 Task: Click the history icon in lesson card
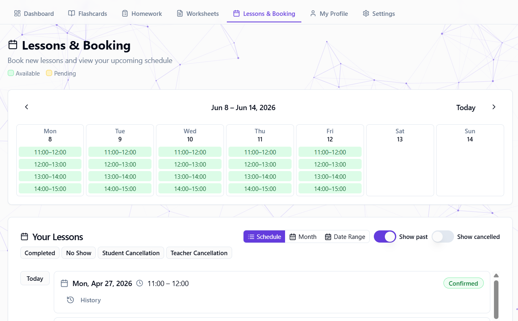pos(70,300)
